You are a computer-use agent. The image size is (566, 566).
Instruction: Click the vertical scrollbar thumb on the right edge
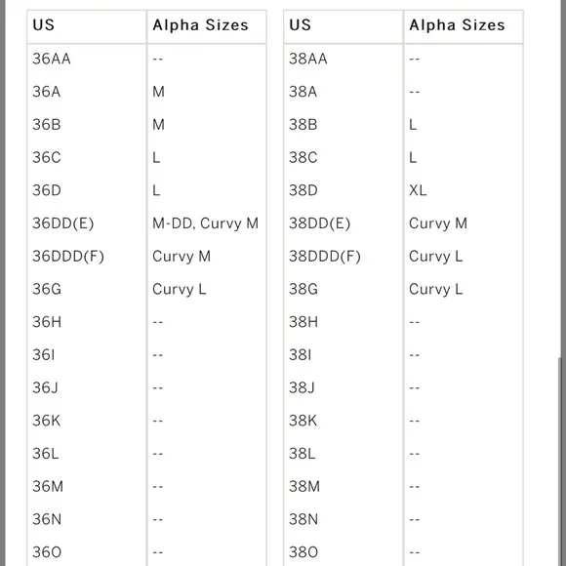pos(560,462)
